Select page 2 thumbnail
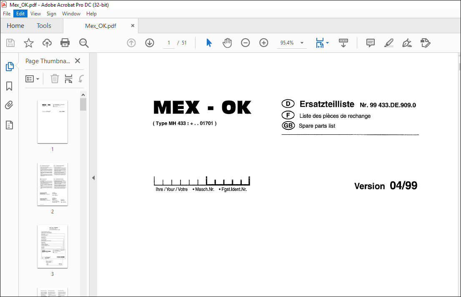Screen dimensions: 461x297 pyautogui.click(x=53, y=184)
